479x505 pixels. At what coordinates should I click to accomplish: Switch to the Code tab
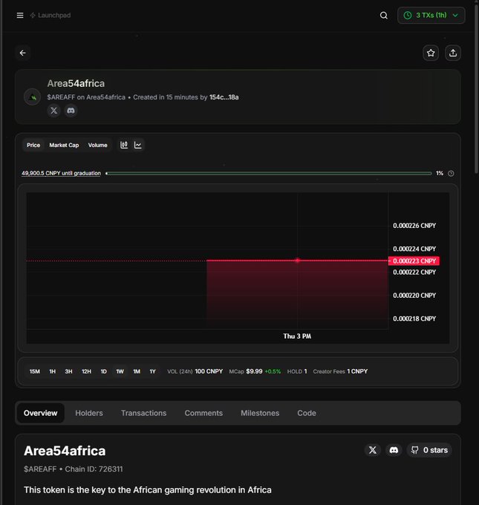307,413
